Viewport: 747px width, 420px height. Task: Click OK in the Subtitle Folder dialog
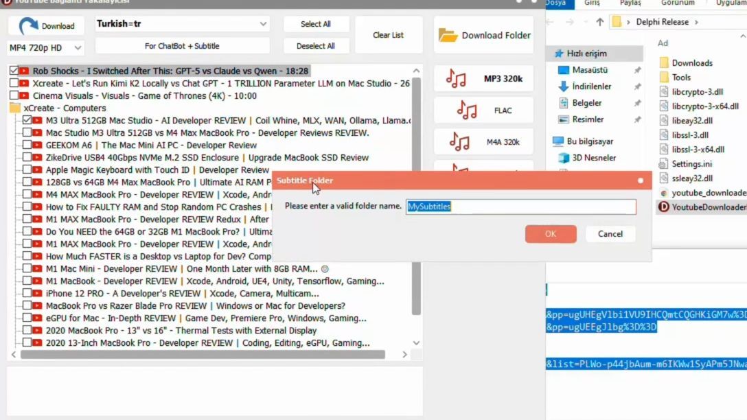coord(551,234)
